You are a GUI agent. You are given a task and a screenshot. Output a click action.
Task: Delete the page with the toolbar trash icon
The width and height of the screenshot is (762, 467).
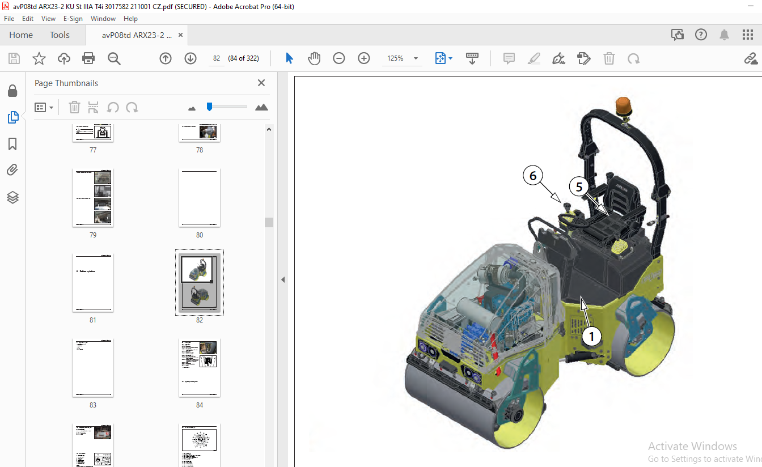609,58
